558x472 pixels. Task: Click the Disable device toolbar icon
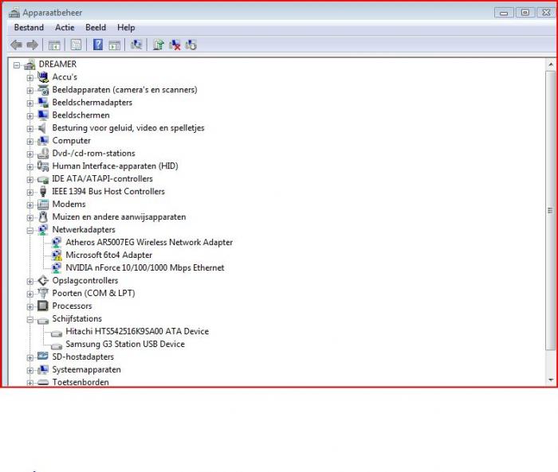point(191,45)
